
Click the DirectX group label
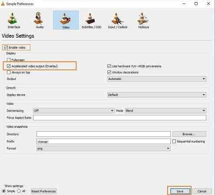[x=11, y=88]
